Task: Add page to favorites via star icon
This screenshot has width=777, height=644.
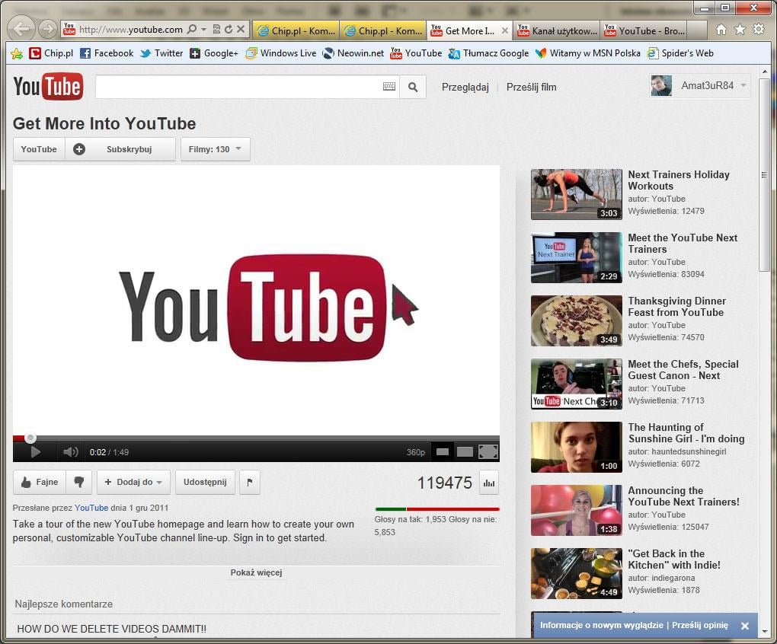Action: pyautogui.click(x=740, y=30)
